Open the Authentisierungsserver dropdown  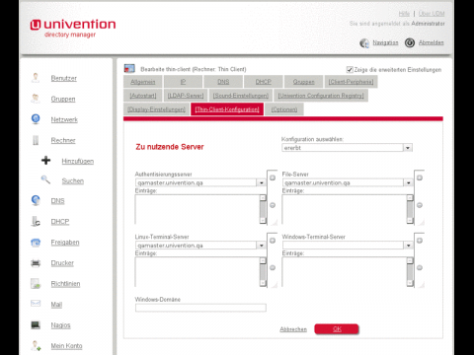(200, 182)
